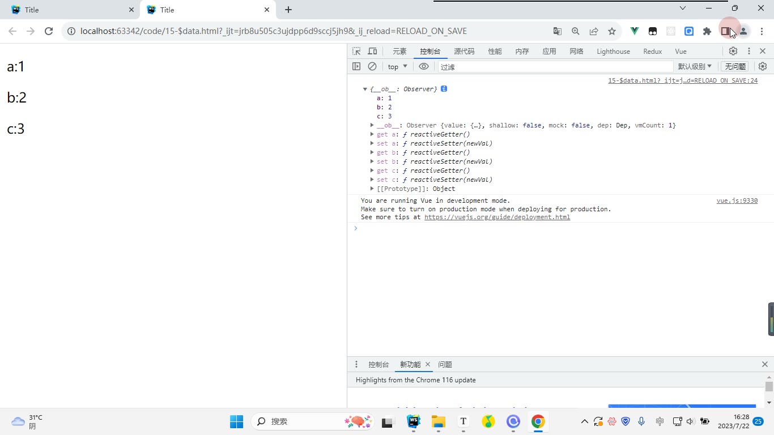The width and height of the screenshot is (774, 435).
Task: Open the 15-$data.html source location link
Action: pyautogui.click(x=683, y=80)
